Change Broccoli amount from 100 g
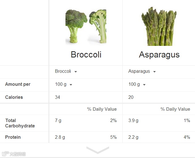 pos(63,84)
